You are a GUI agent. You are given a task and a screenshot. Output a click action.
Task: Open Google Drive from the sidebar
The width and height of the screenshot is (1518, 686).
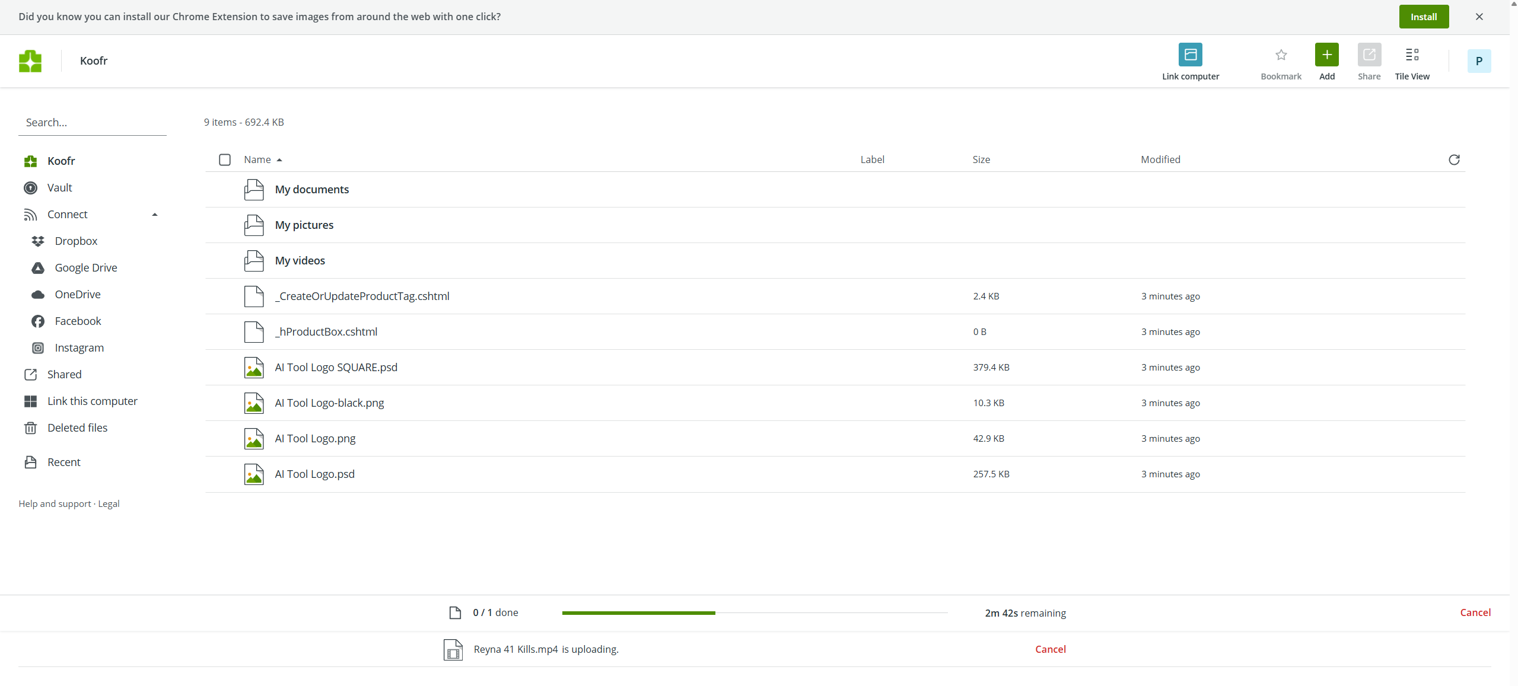pyautogui.click(x=85, y=267)
